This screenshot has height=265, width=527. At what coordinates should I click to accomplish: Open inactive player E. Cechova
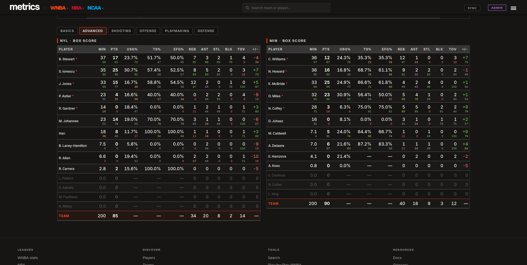click(x=277, y=175)
